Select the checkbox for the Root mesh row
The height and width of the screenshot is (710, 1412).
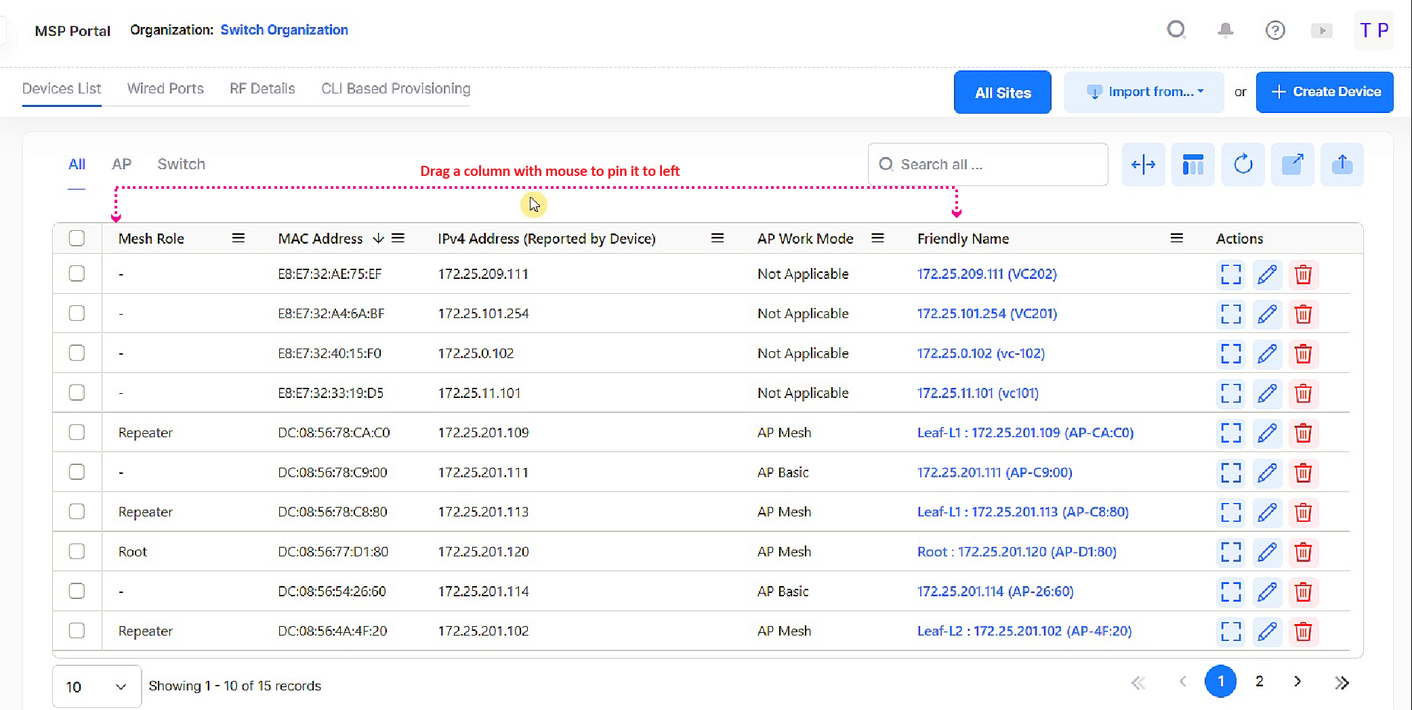point(77,552)
